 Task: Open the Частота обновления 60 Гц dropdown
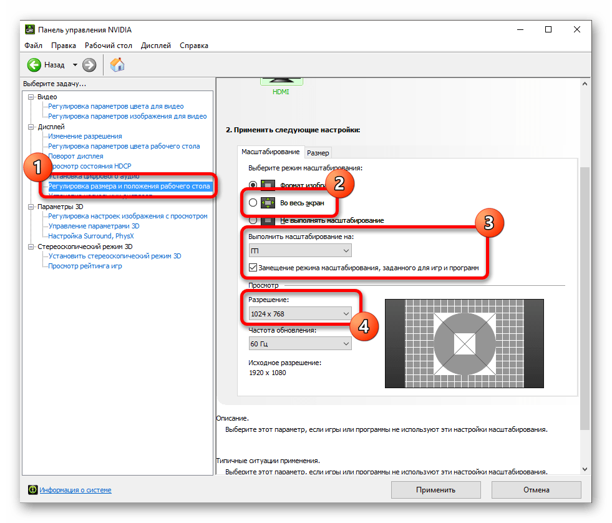(299, 343)
